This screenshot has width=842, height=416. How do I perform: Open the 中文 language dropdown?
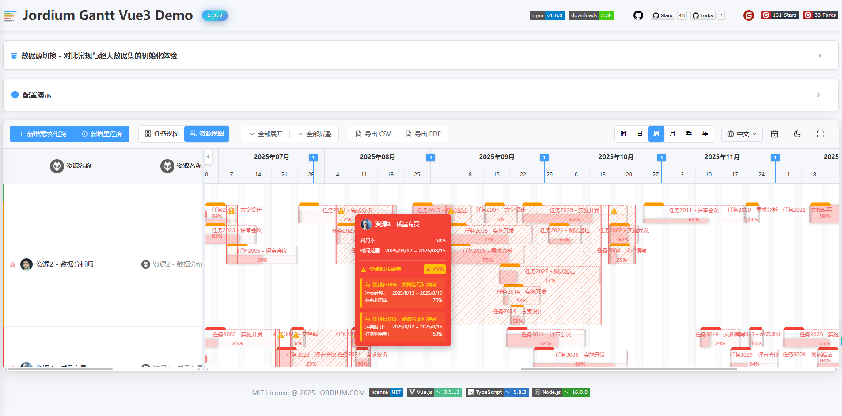[x=742, y=134]
